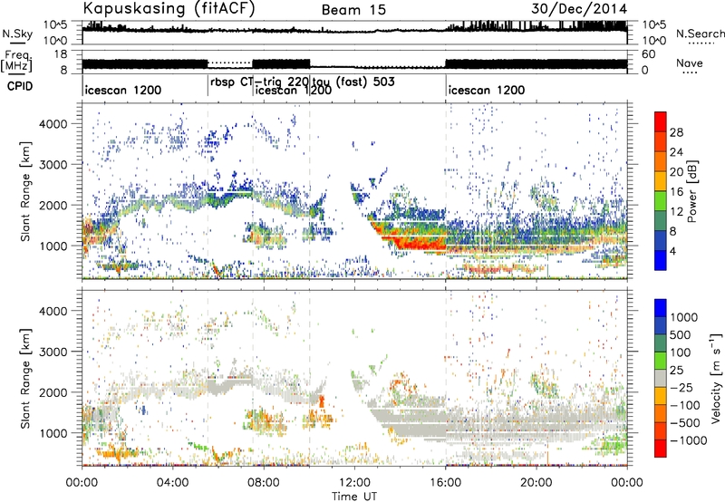Image resolution: width=725 pixels, height=502 pixels.
Task: Click strong red backscatter band near 14:00
Action: coord(411,240)
